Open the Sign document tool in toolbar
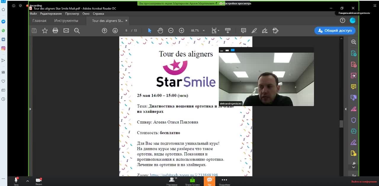Screen dimensions: 379x186 click(265, 31)
